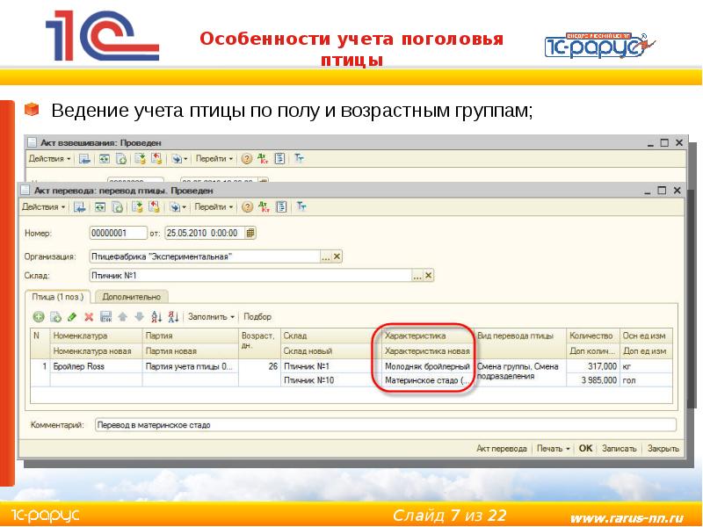Click green add row icon in Птица table
Image resolution: width=703 pixels, height=527 pixels.
tap(39, 316)
